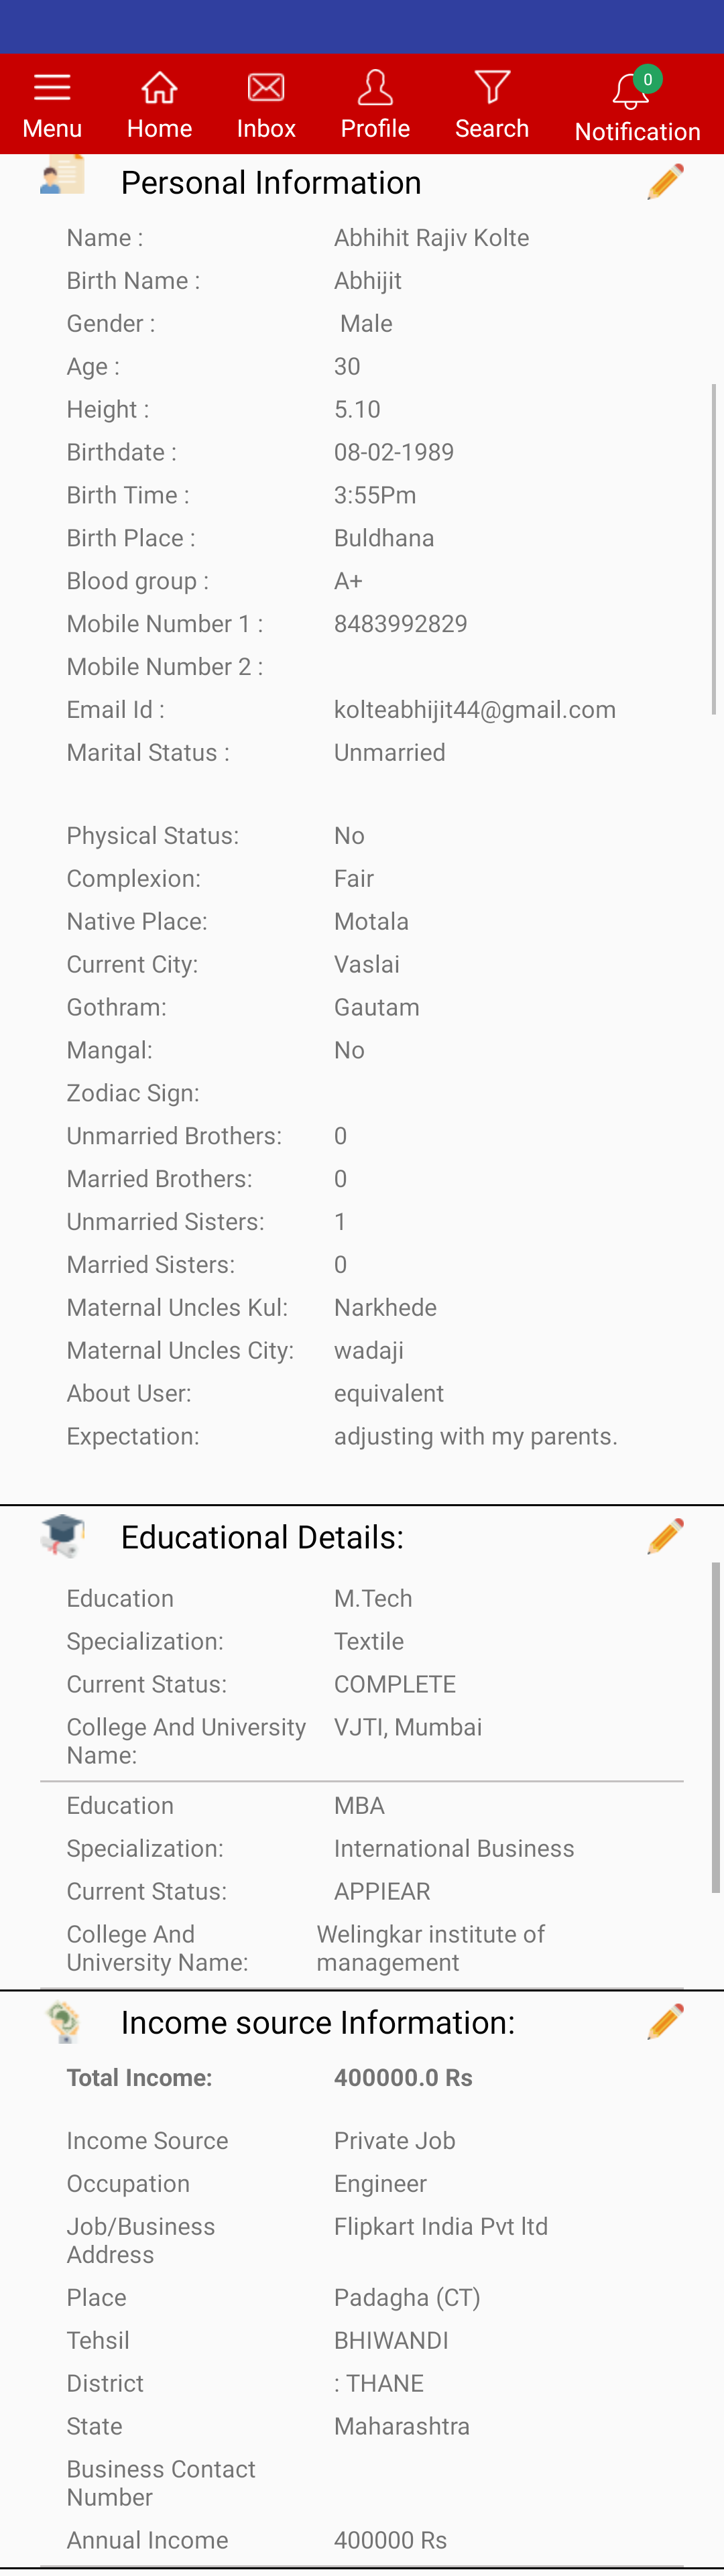Edit Personal Information with pencil icon

pos(665,182)
